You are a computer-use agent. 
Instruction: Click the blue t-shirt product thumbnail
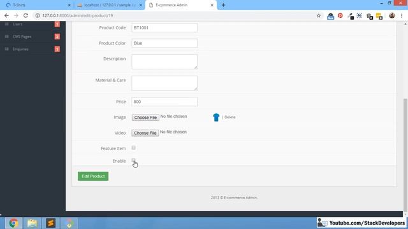(x=216, y=117)
